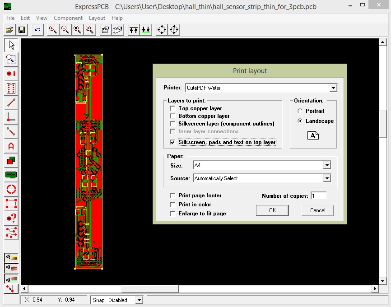
Task: Activate the zoom-to-selection magnifier tool
Action: [x=11, y=59]
